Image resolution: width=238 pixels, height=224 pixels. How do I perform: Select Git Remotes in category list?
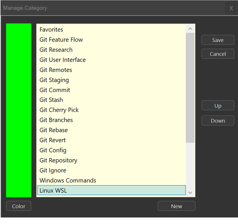point(56,70)
